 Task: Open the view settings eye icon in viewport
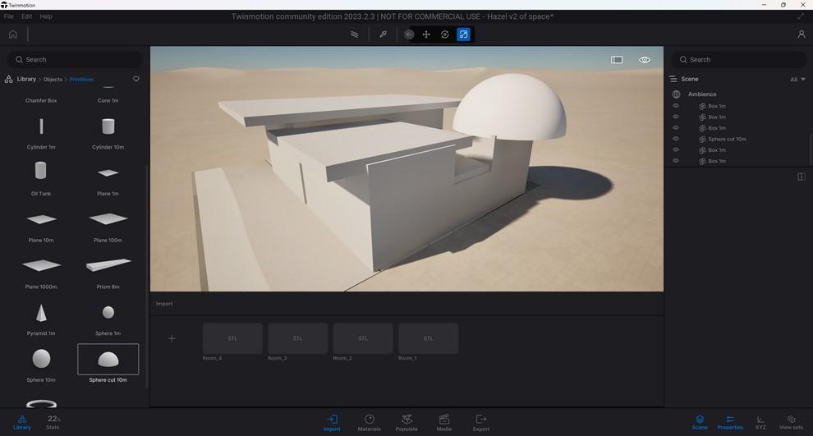pos(645,60)
